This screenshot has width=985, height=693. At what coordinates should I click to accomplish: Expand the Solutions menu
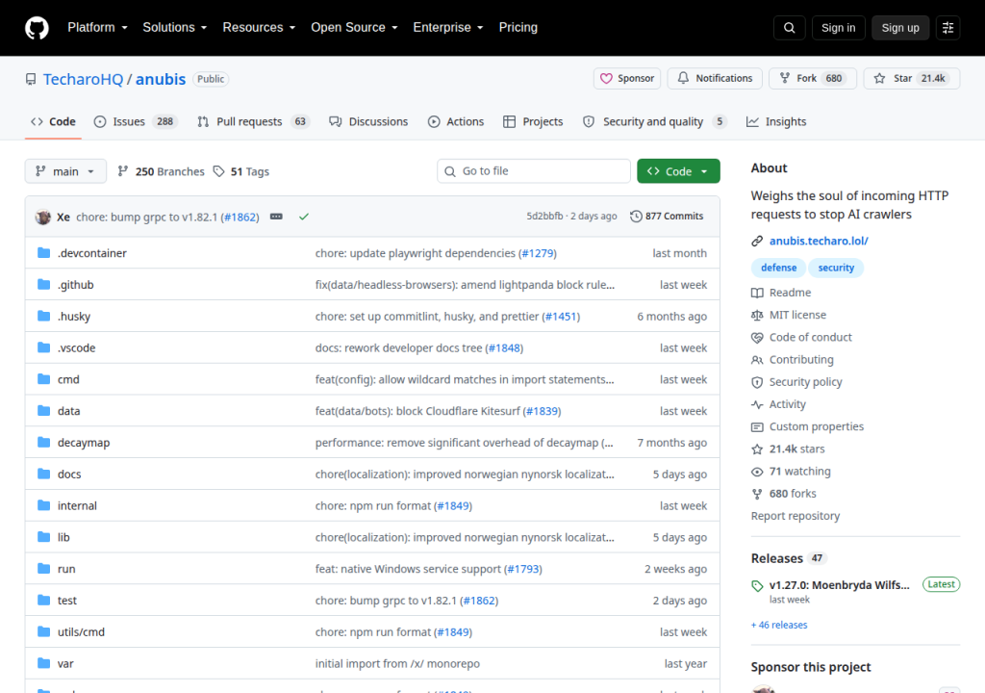coord(175,28)
